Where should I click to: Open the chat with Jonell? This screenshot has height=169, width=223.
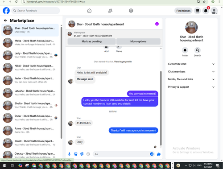point(30,143)
